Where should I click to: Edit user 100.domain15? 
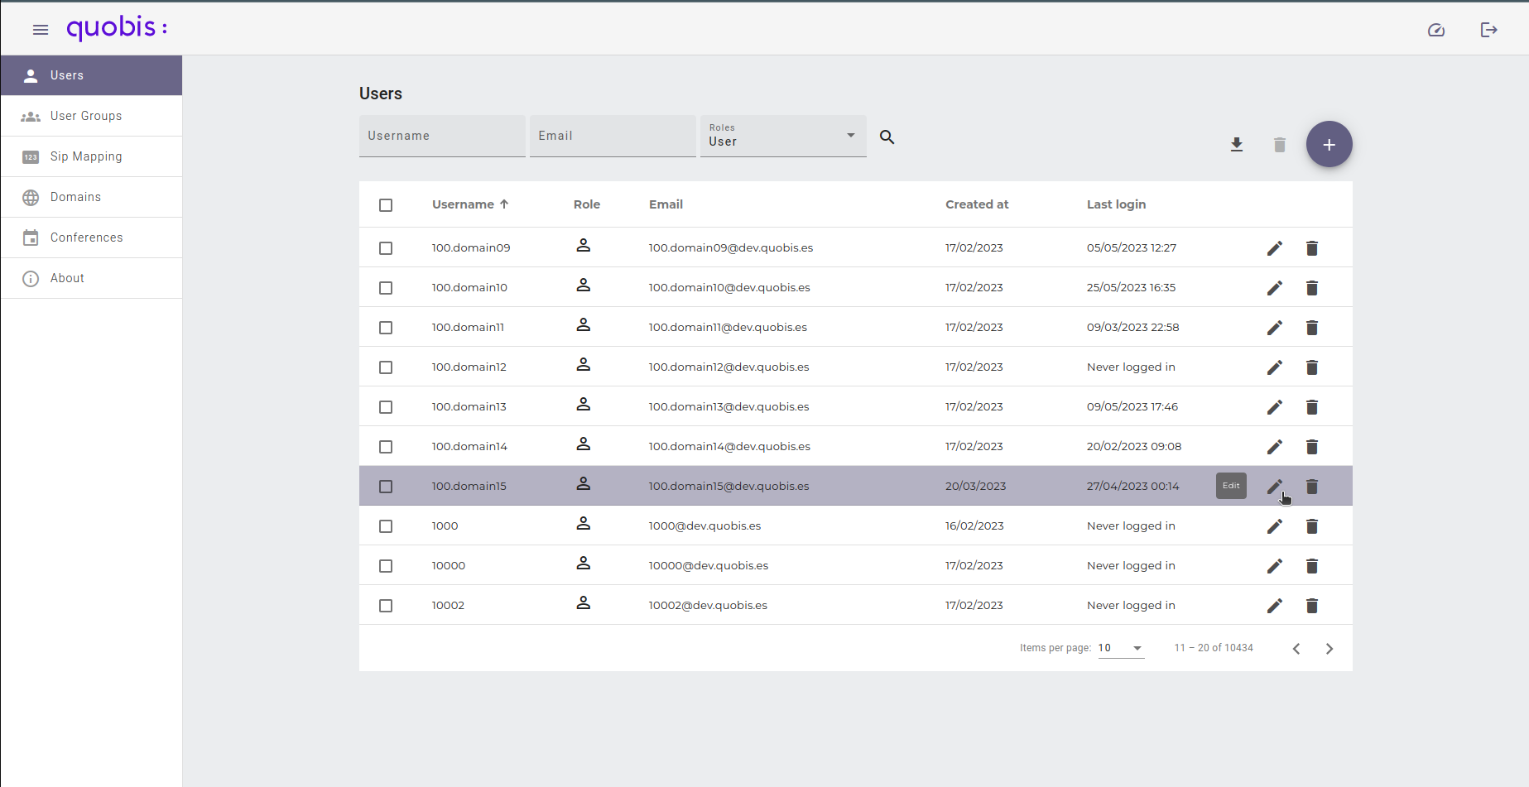point(1275,487)
